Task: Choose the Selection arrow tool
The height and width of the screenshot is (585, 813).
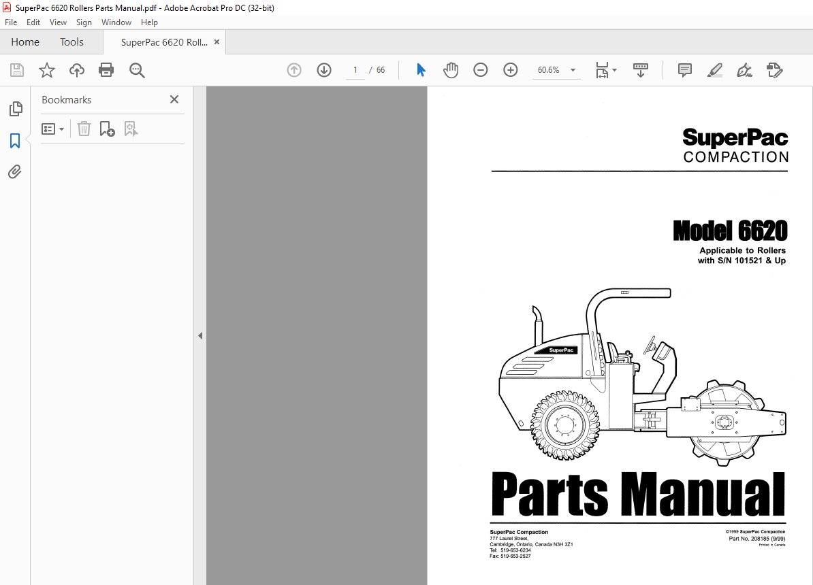Action: 421,70
